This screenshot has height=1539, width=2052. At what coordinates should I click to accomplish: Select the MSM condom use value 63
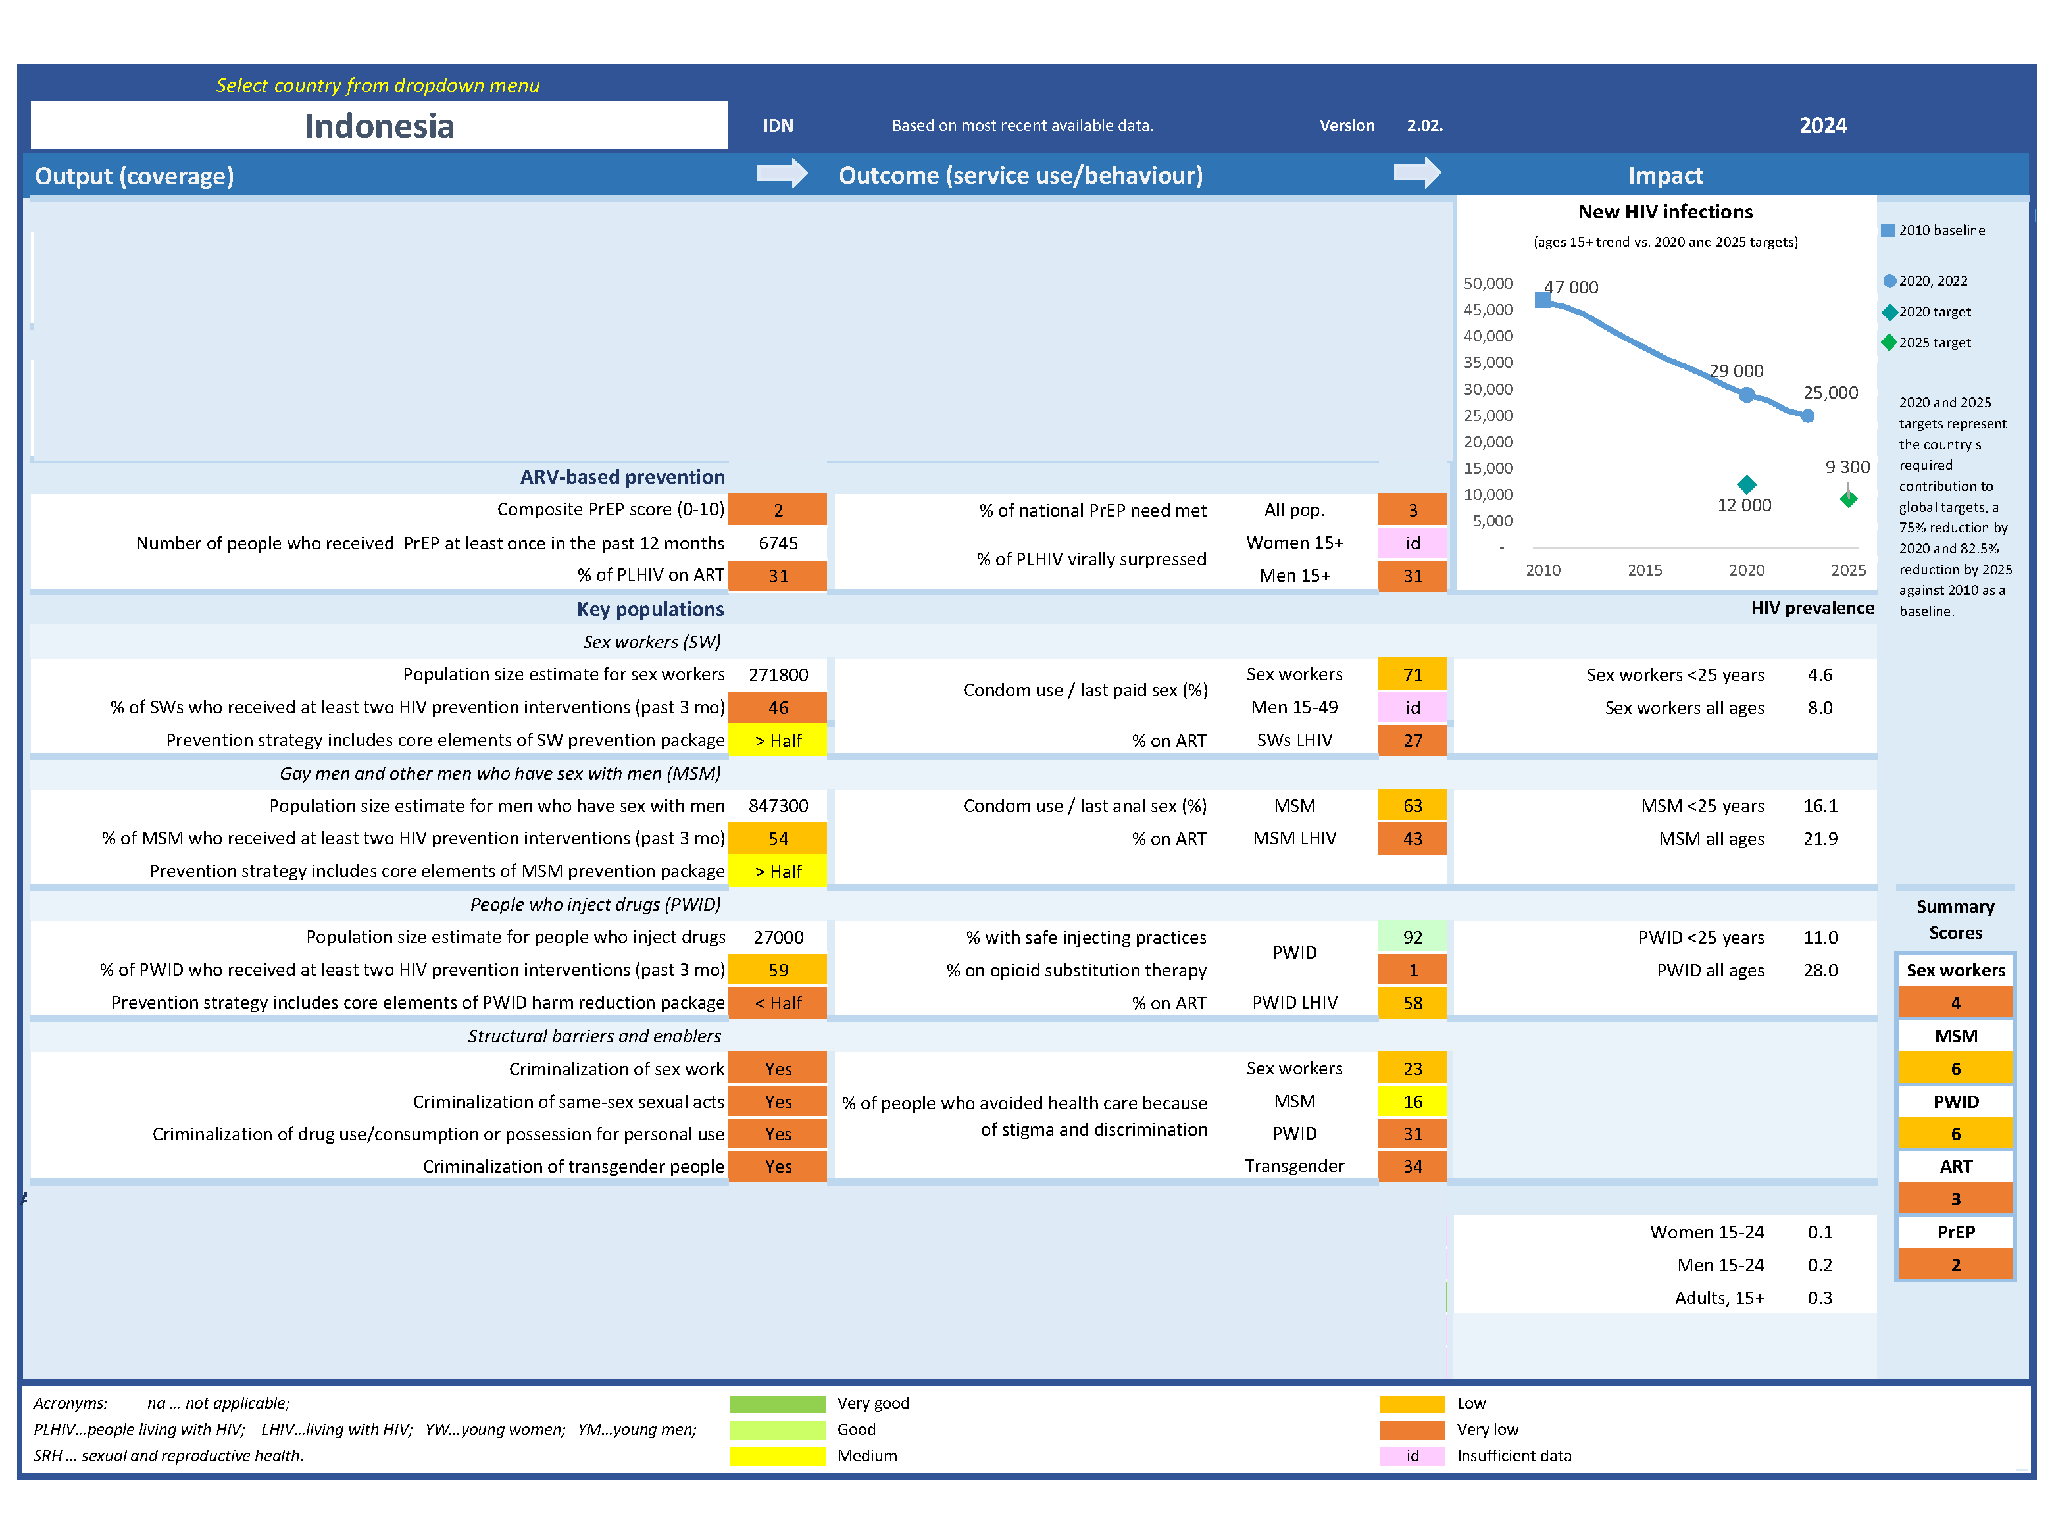[1412, 806]
